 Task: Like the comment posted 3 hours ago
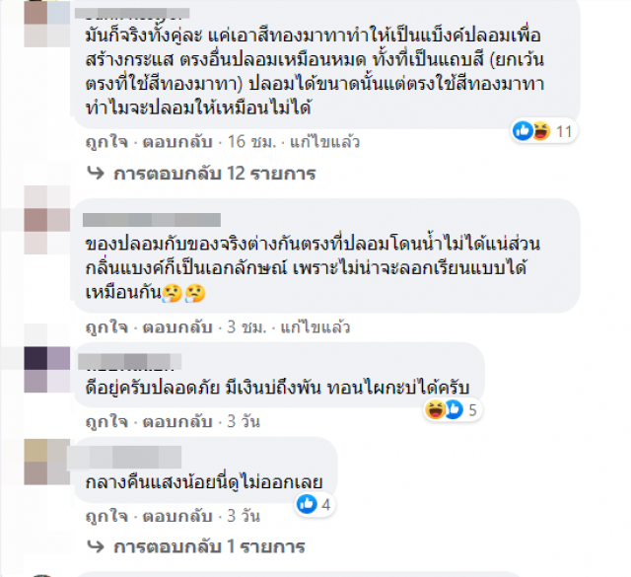point(106,327)
